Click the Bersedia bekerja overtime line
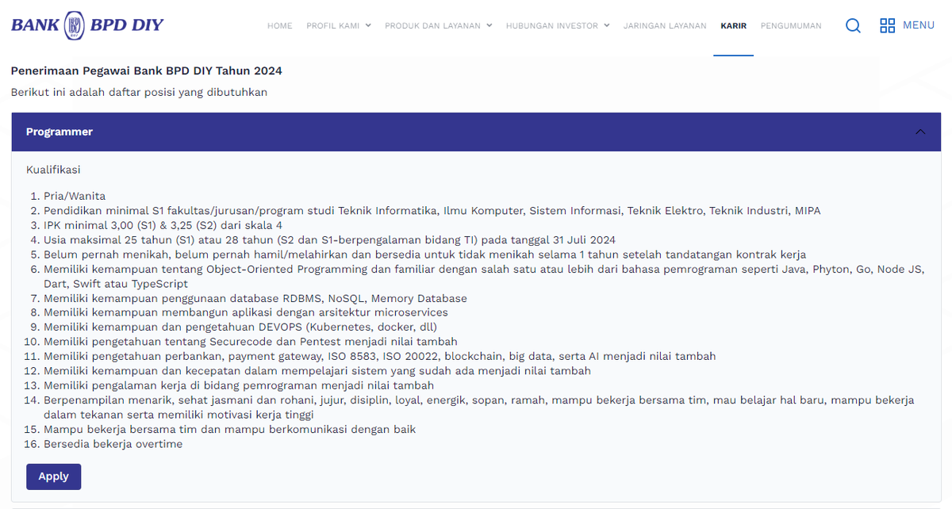This screenshot has width=952, height=509. tap(113, 444)
